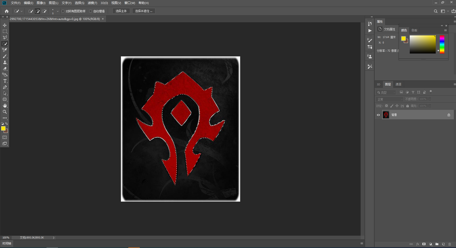Open the layer opacity dropdown arrow
The height and width of the screenshot is (248, 456).
430,99
